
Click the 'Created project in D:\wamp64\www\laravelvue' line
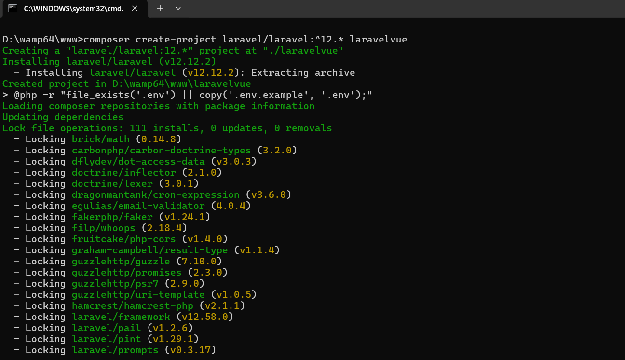tap(126, 84)
